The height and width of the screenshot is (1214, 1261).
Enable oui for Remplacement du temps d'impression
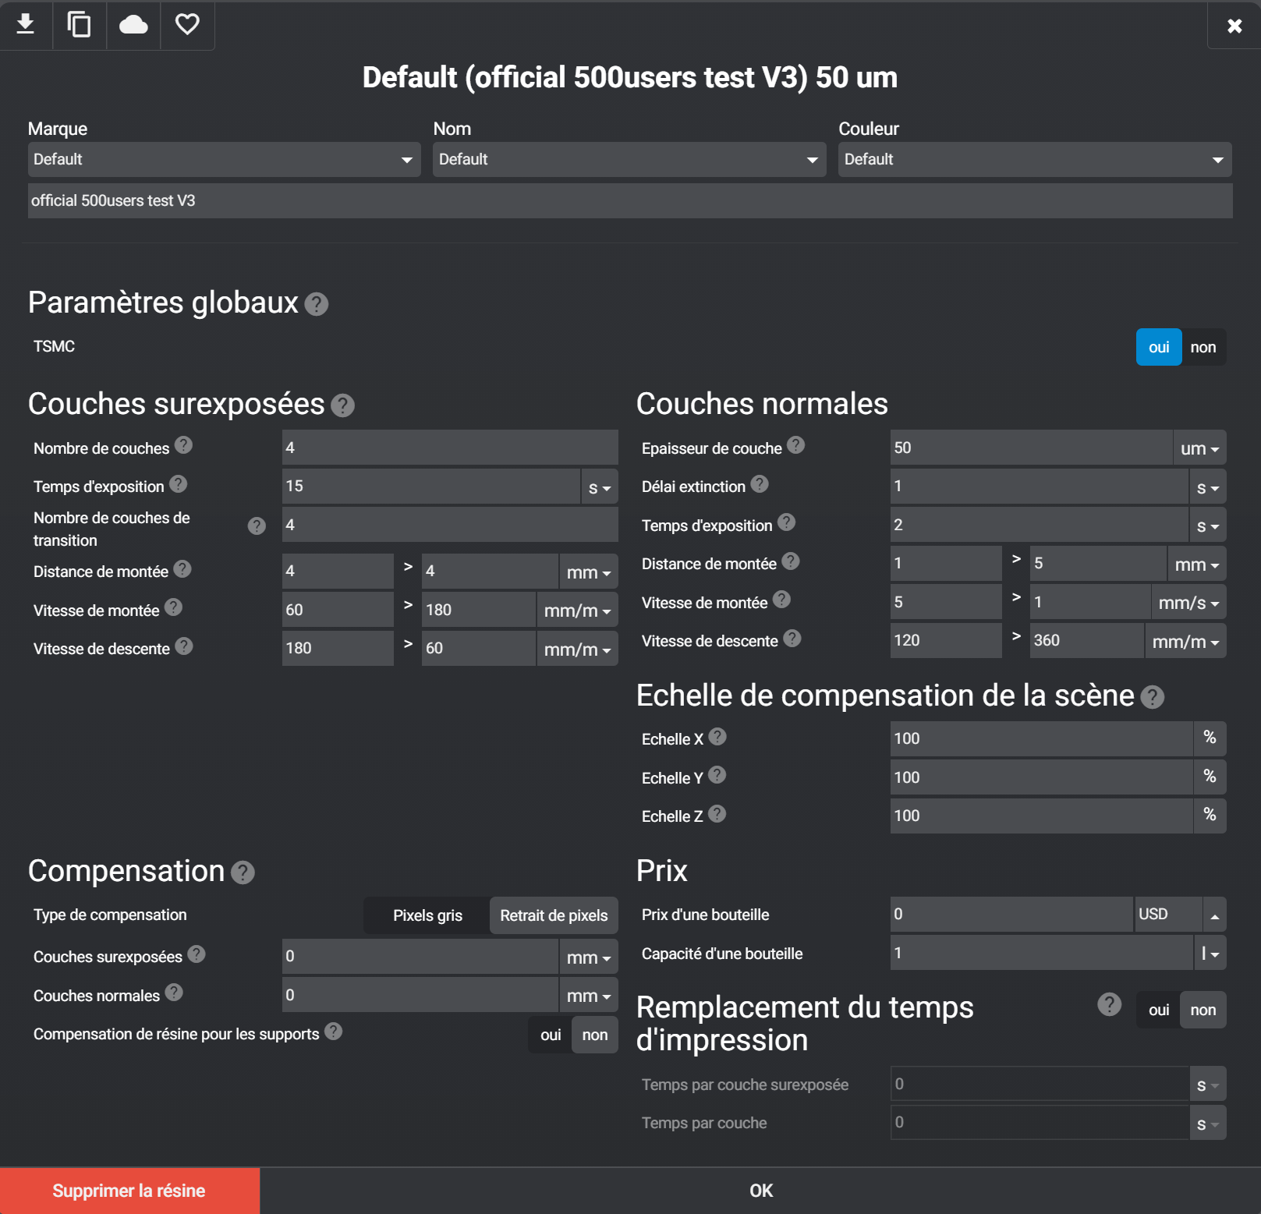coord(1159,1010)
